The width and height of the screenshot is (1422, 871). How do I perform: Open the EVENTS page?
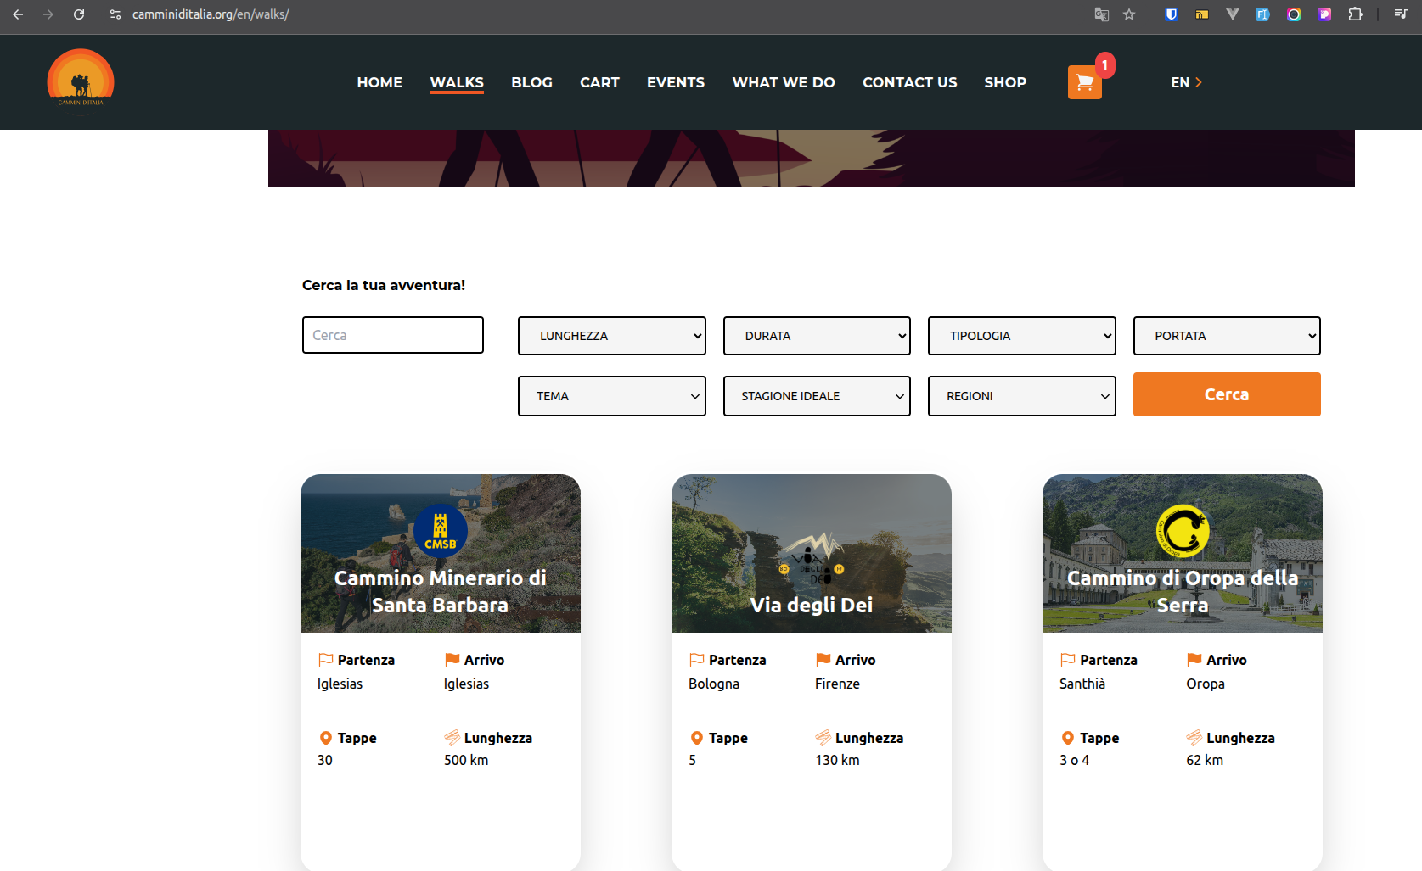click(676, 82)
